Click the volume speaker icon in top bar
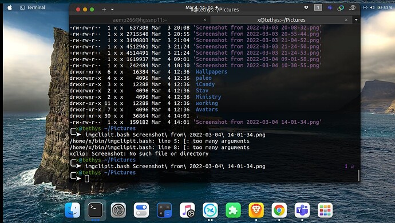Screen dimensions: 395x223 [372, 7]
